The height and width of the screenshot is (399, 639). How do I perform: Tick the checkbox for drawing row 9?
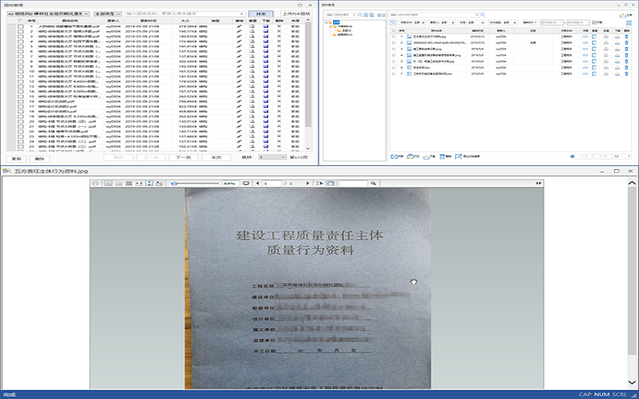click(21, 66)
